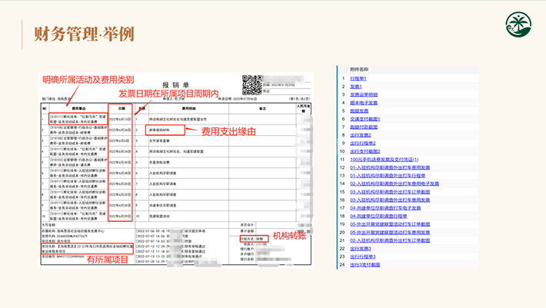Click detail cell 邮寄报销材料
The width and height of the screenshot is (546, 308).
(159, 130)
